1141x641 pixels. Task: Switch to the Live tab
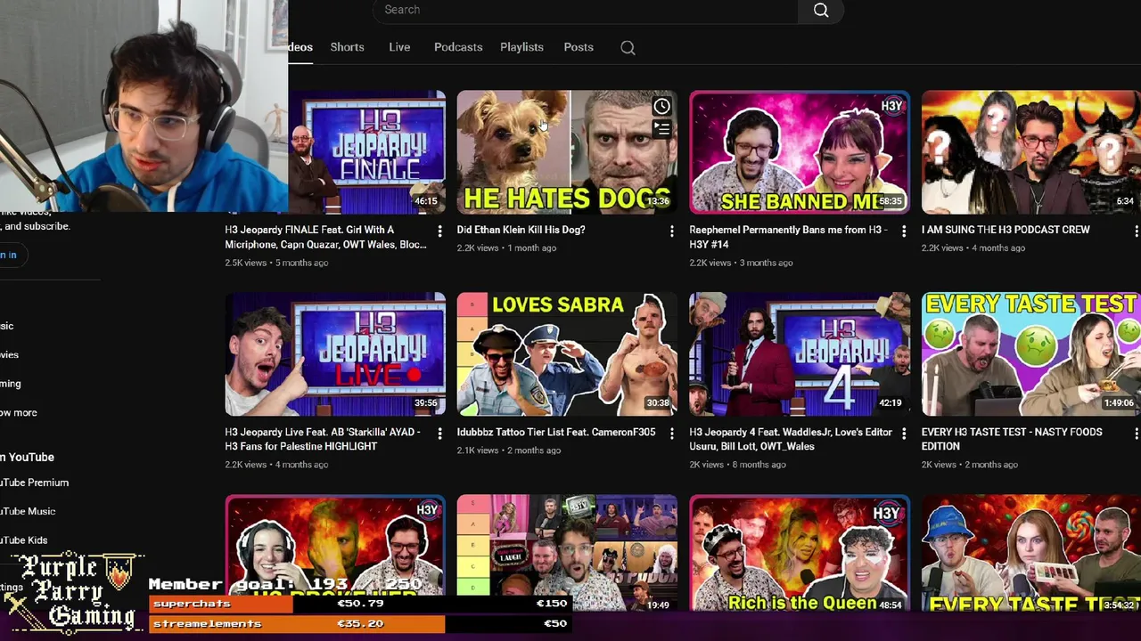point(399,47)
